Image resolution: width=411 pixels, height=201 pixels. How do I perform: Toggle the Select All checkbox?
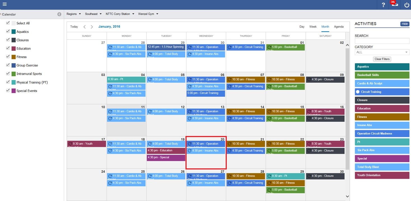click(8, 23)
